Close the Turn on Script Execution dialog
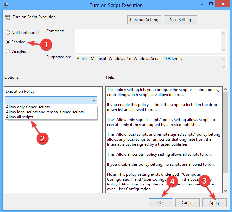Image resolution: width=232 pixels, height=212 pixels. pyautogui.click(x=223, y=4)
